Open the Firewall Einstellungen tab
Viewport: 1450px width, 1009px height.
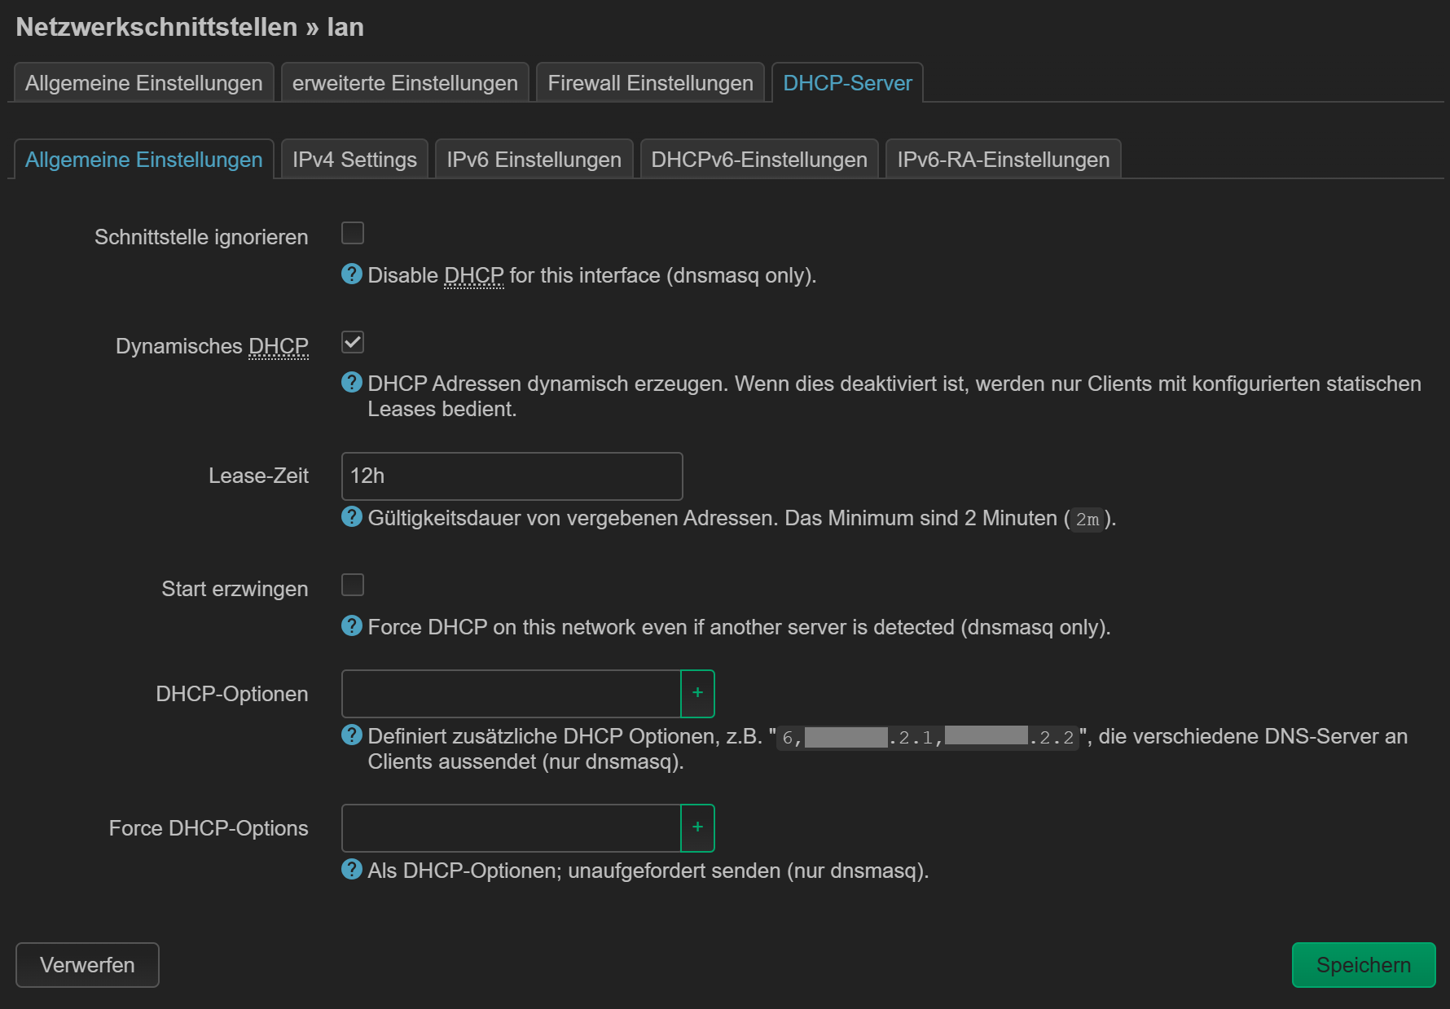click(x=650, y=83)
